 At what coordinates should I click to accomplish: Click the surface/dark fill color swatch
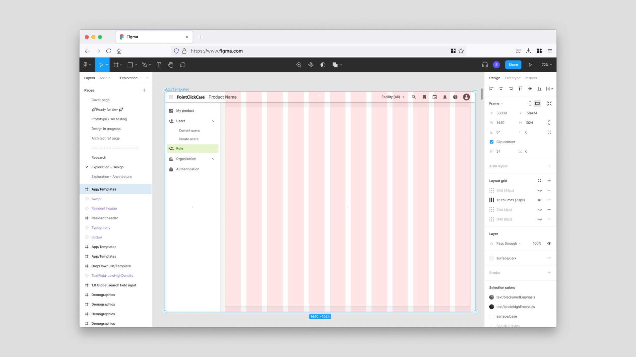click(492, 258)
